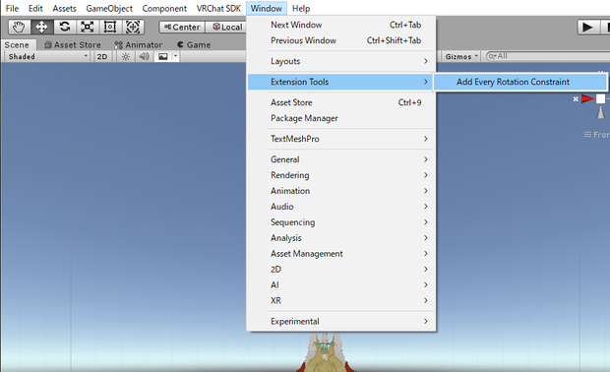Select the Hand tool

coord(19,27)
